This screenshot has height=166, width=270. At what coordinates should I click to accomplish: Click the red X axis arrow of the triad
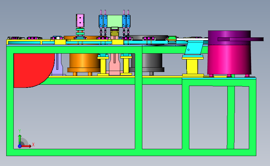[x=26, y=146]
